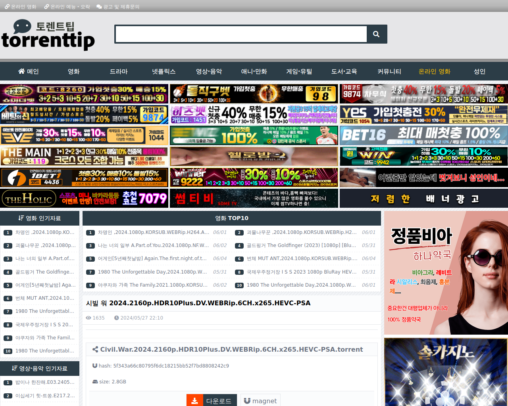The image size is (508, 406).
Task: Open TOP10 entry 4 골드핑거 The Goldfinger
Action: point(302,245)
